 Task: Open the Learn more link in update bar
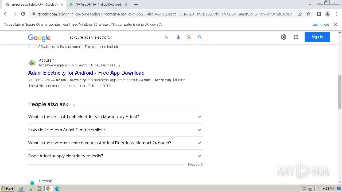(321, 25)
